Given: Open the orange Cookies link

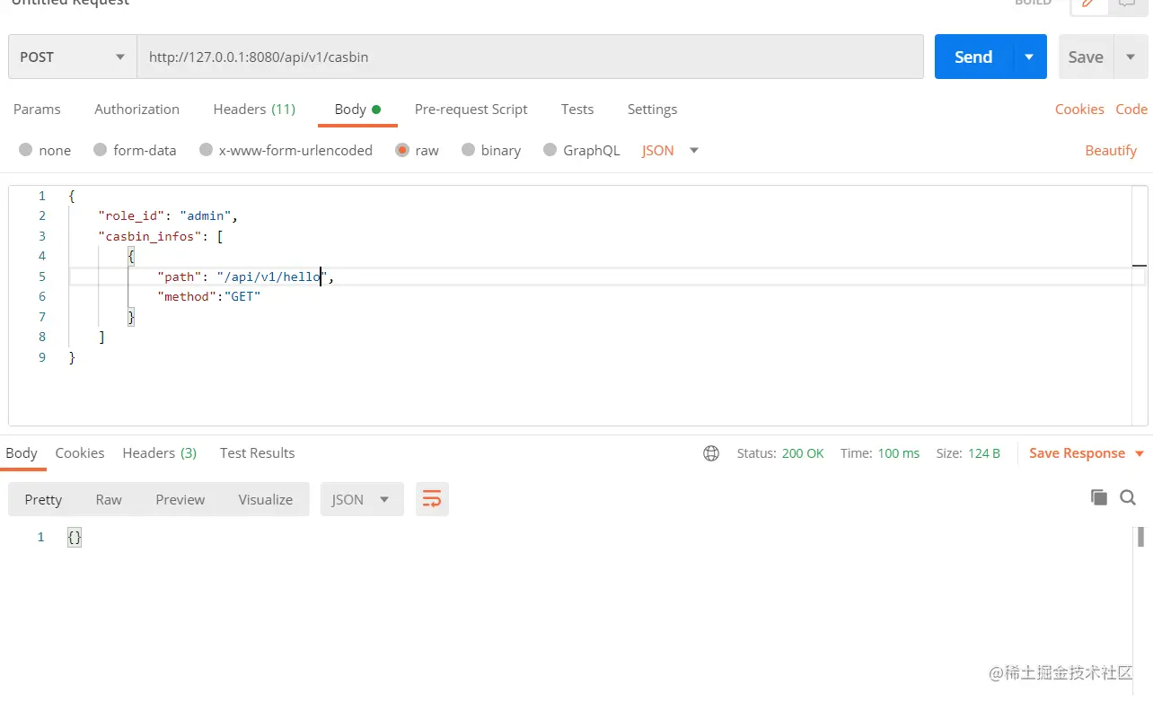Looking at the screenshot, I should pyautogui.click(x=1079, y=109).
